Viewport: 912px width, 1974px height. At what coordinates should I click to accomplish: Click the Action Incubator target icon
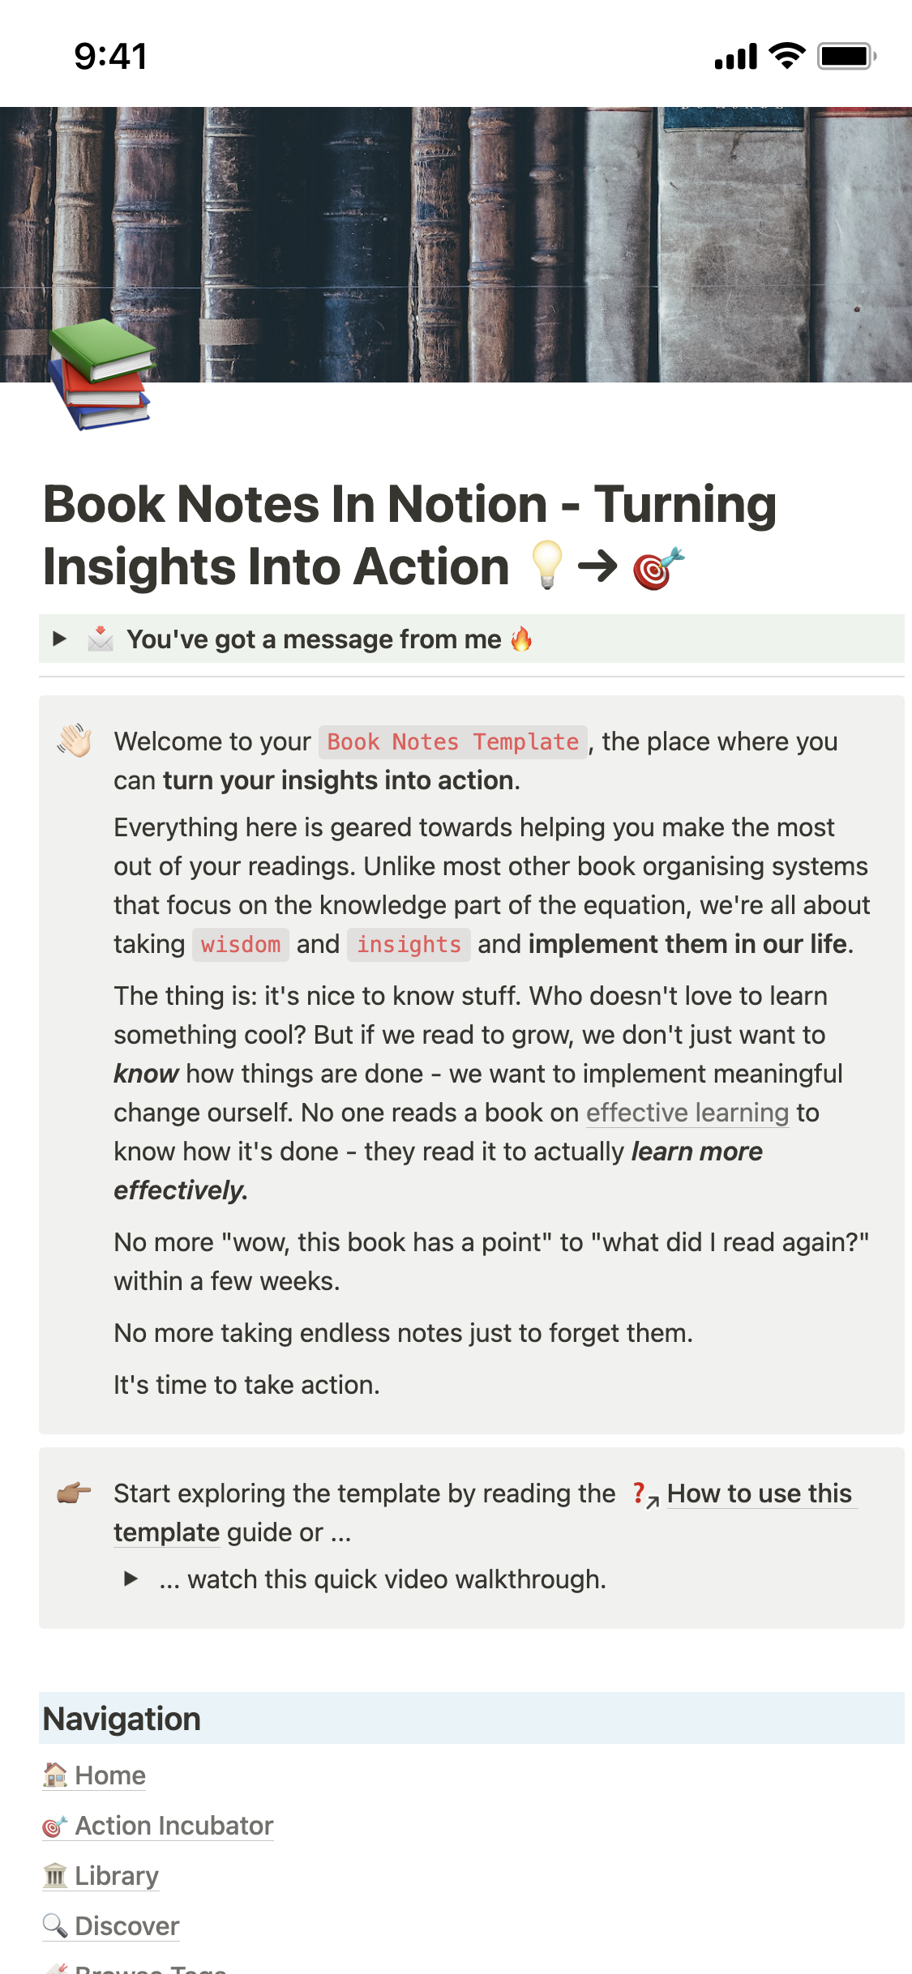point(55,1826)
